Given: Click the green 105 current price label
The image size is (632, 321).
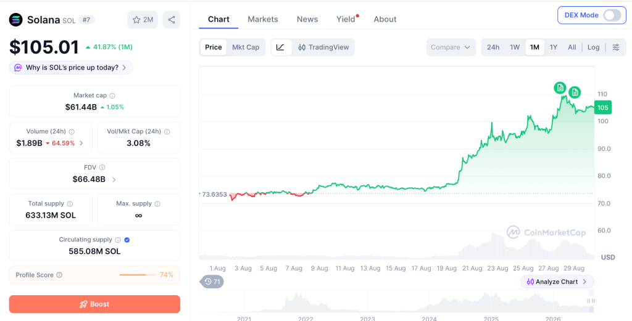Looking at the screenshot, I should (603, 107).
